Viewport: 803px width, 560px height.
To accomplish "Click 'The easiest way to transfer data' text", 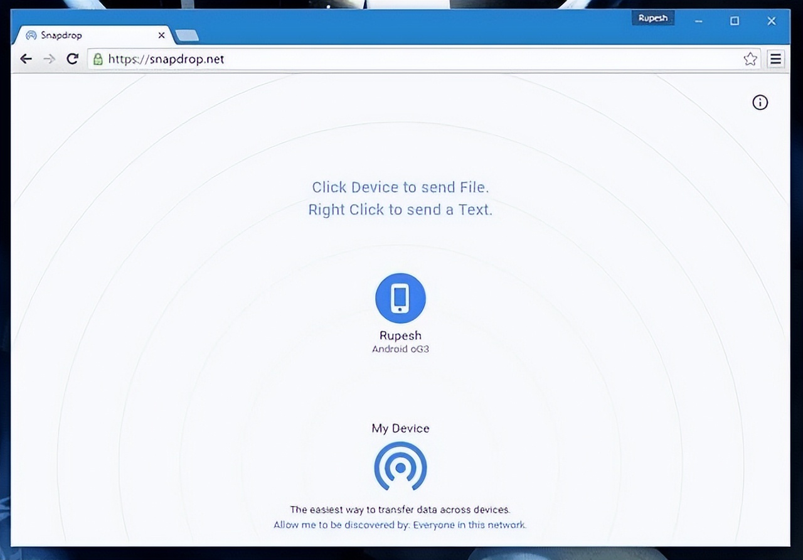I will click(x=400, y=510).
